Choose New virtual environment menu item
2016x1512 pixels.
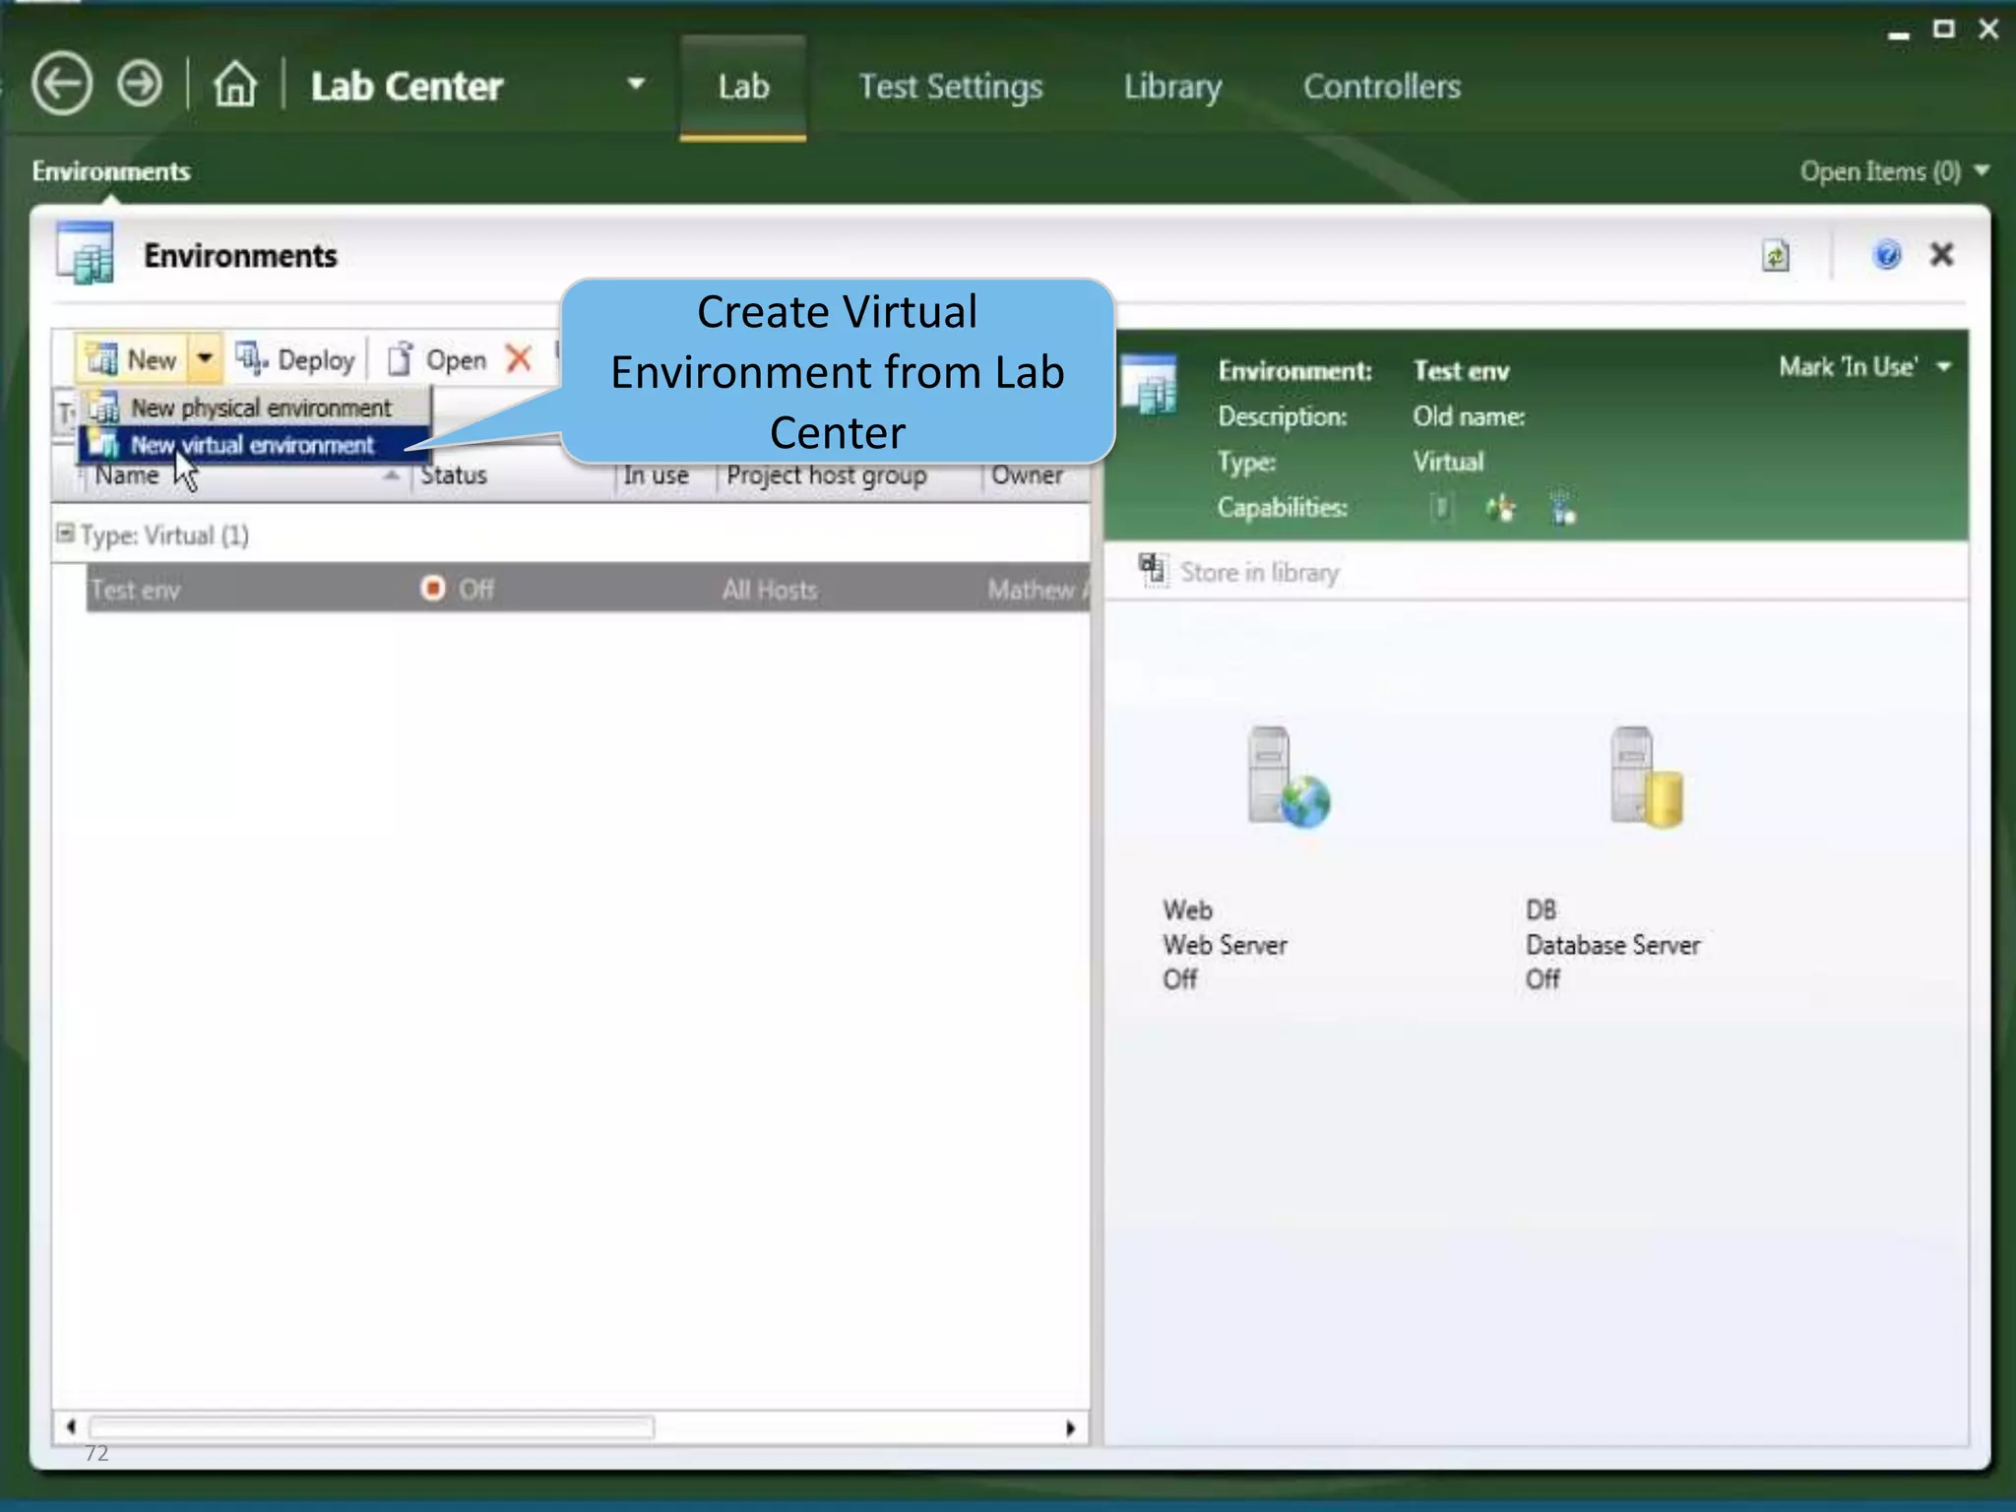252,446
